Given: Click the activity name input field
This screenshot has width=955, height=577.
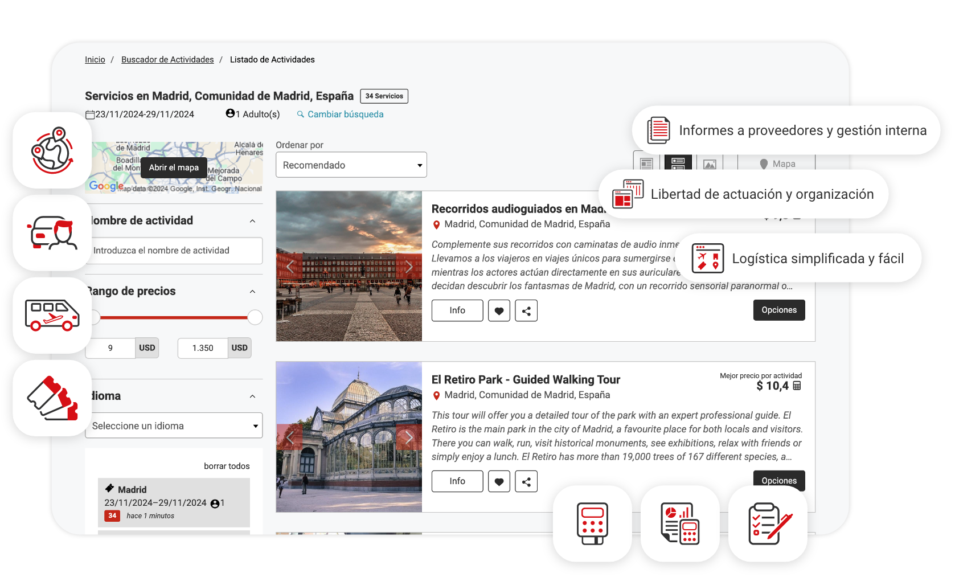Looking at the screenshot, I should tap(174, 251).
